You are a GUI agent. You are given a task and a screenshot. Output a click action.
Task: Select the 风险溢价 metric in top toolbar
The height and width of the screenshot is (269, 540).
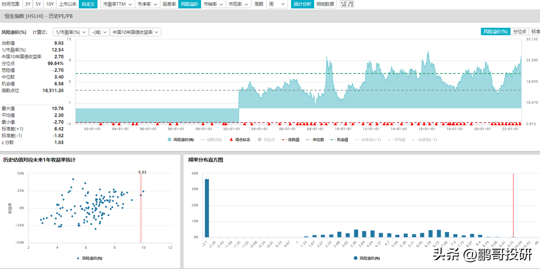click(189, 4)
